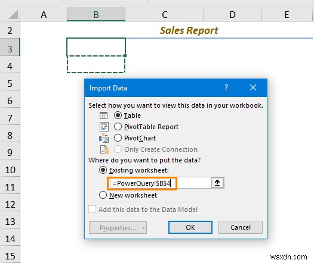This screenshot has width=314, height=263.
Task: Cancel the Import Data dialog
Action: click(x=241, y=227)
